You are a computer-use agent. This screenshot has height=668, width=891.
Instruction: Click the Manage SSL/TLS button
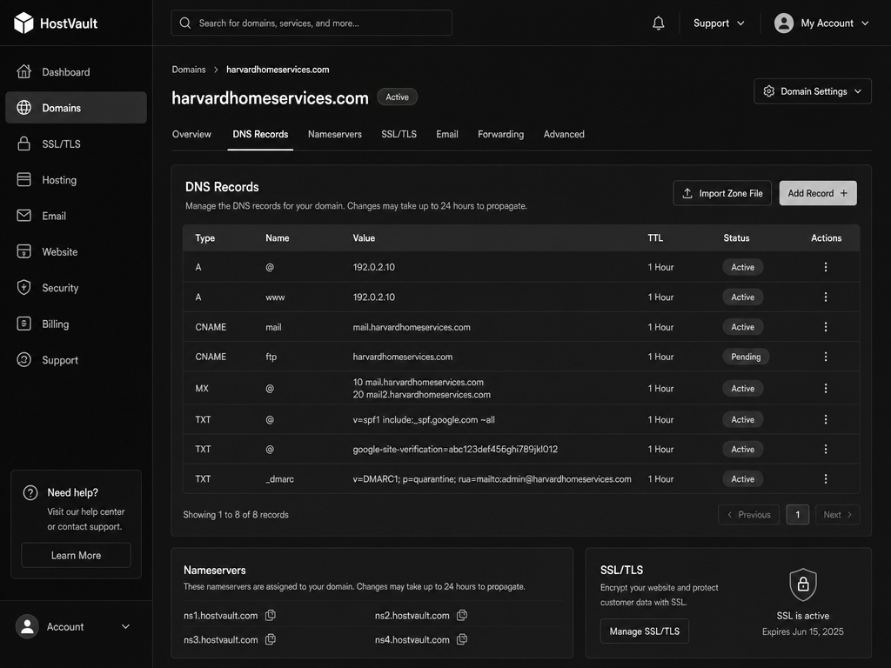pyautogui.click(x=645, y=631)
